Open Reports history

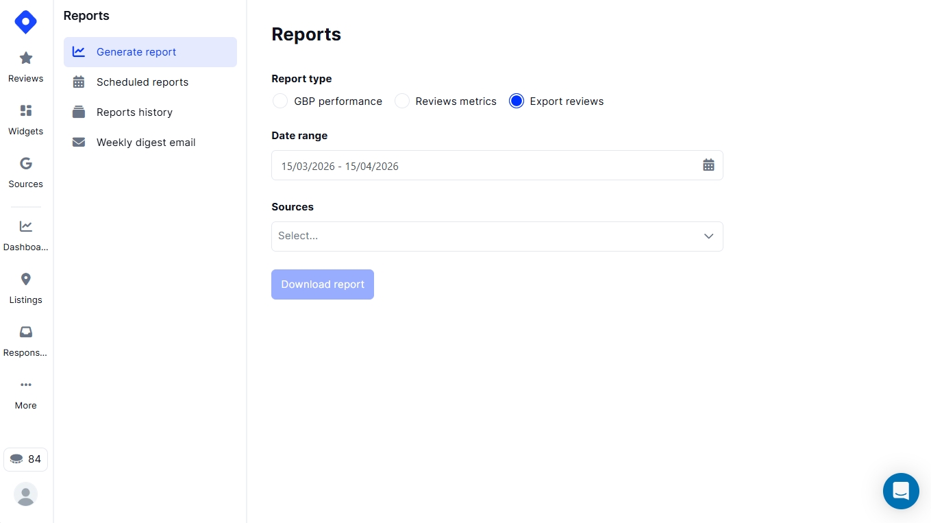135,112
